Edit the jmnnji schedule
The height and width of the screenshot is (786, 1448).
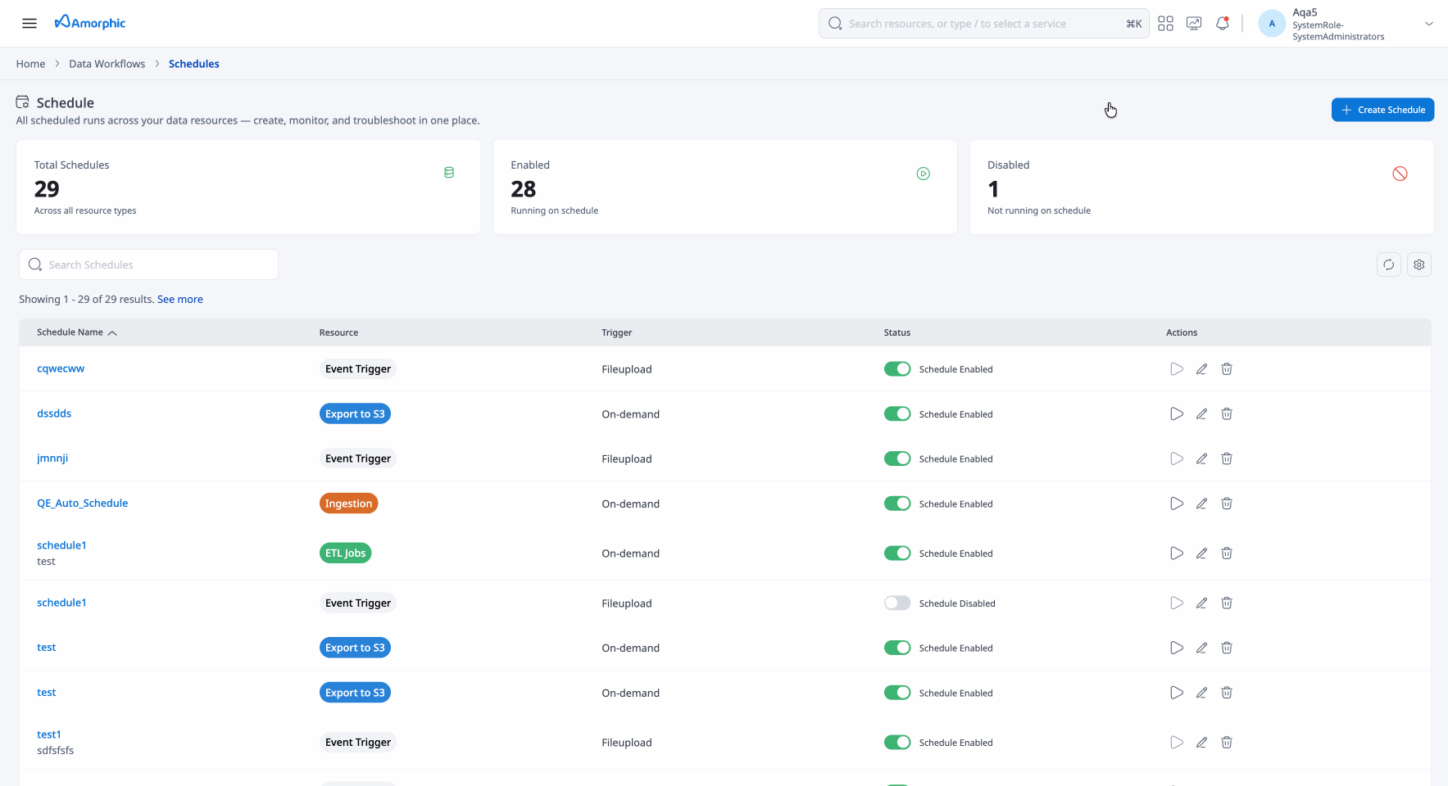point(1201,459)
